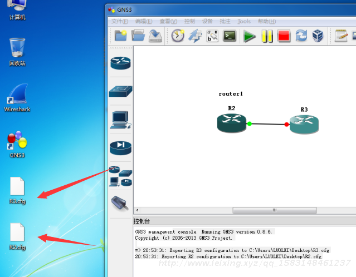Select the R3.cfg file on desktop
The image size is (356, 277).
pos(17,190)
